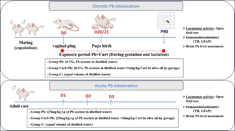This screenshot has height=131, width=235.
Task: Click acute 'Group C: (equal volume' line
Action: (x=61, y=124)
